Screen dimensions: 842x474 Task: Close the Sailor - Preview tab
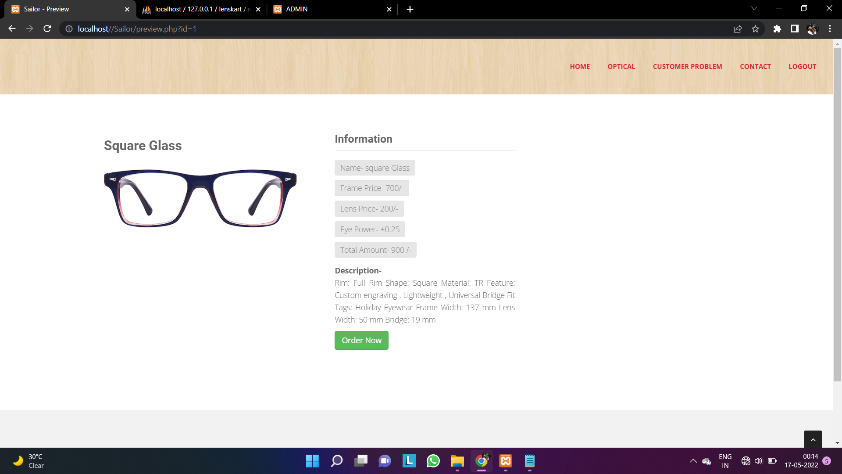tap(127, 9)
